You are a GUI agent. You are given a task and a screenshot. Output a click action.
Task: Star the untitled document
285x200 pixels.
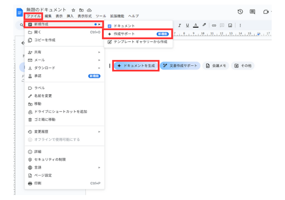click(73, 10)
